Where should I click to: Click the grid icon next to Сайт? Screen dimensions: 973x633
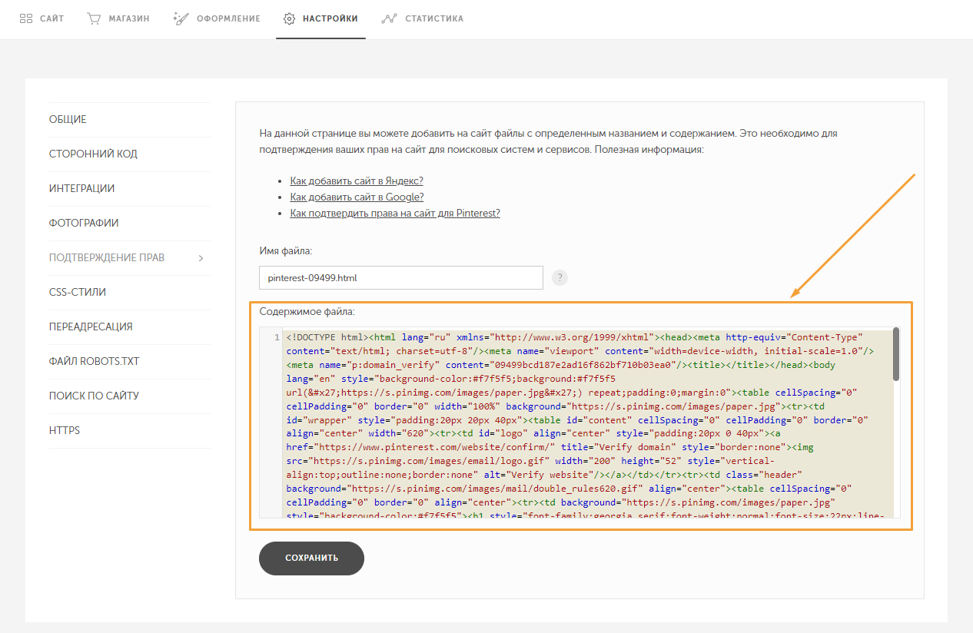tap(26, 18)
